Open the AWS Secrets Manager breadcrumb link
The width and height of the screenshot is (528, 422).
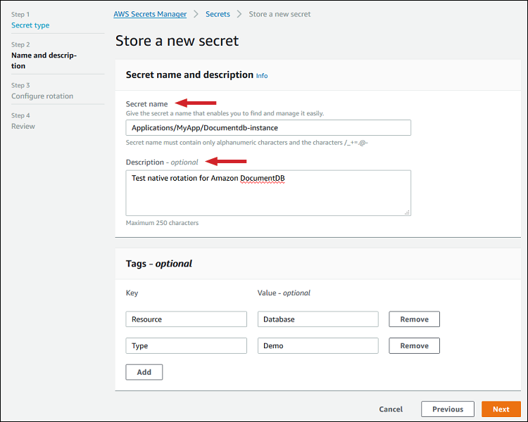click(150, 14)
